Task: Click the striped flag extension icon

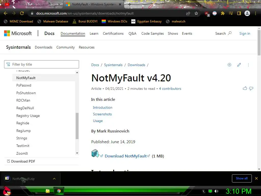Action: (x=215, y=13)
